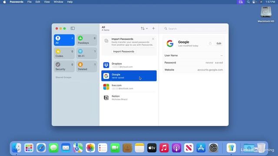Open the Window menu
Image resolution: width=278 pixels, height=156 pixels.
click(x=58, y=2)
